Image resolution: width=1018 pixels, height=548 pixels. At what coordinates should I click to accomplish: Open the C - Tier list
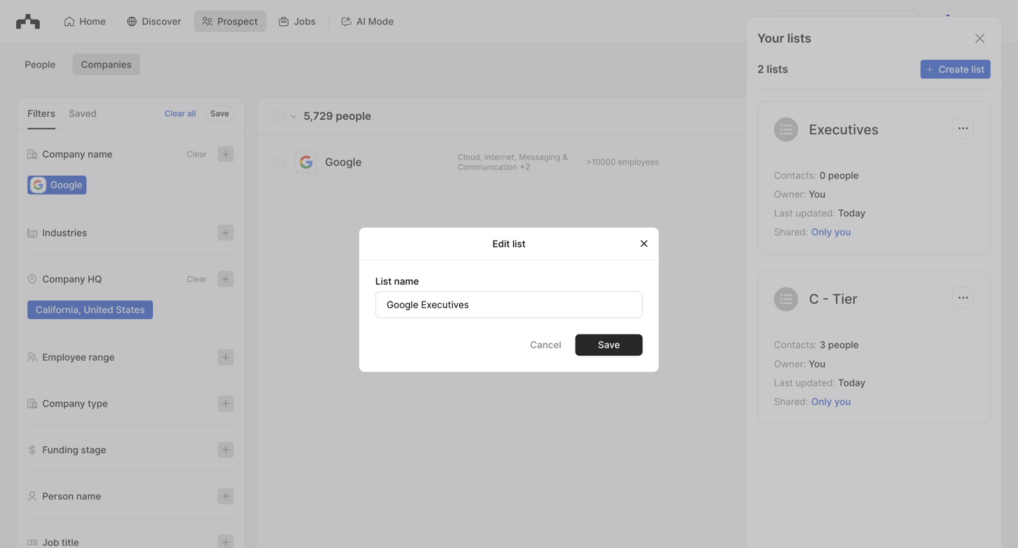833,300
